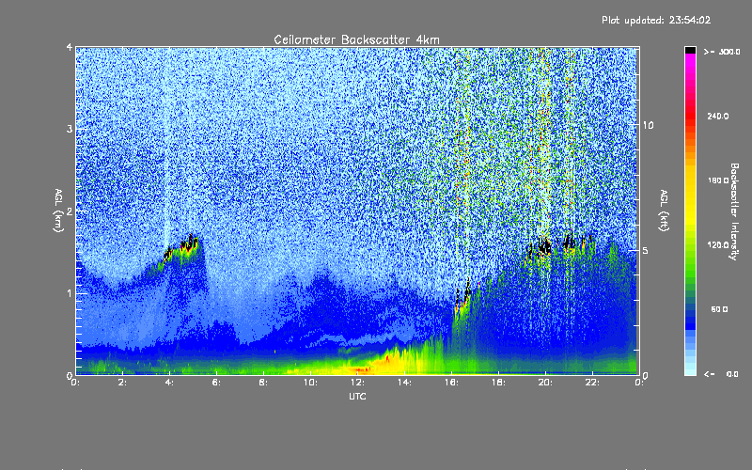This screenshot has width=752, height=470.
Task: Click the '16:' UTC hour tick label
Action: coord(451,383)
